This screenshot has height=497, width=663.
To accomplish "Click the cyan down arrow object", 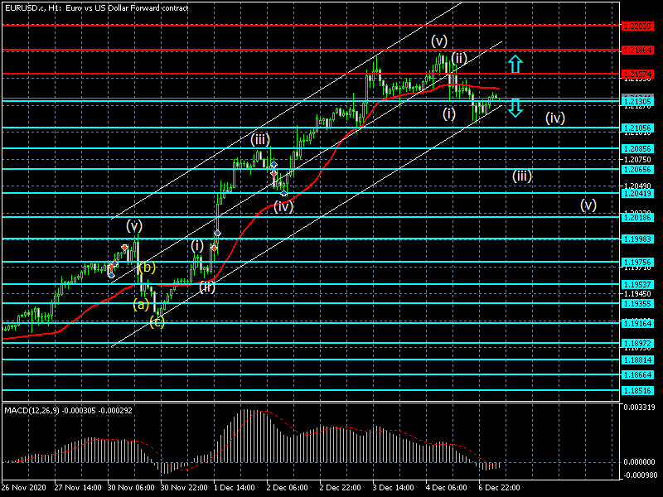I will click(515, 108).
